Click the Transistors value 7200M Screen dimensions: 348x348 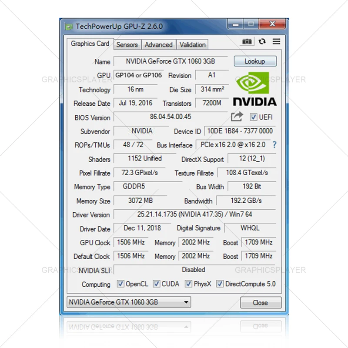212,103
